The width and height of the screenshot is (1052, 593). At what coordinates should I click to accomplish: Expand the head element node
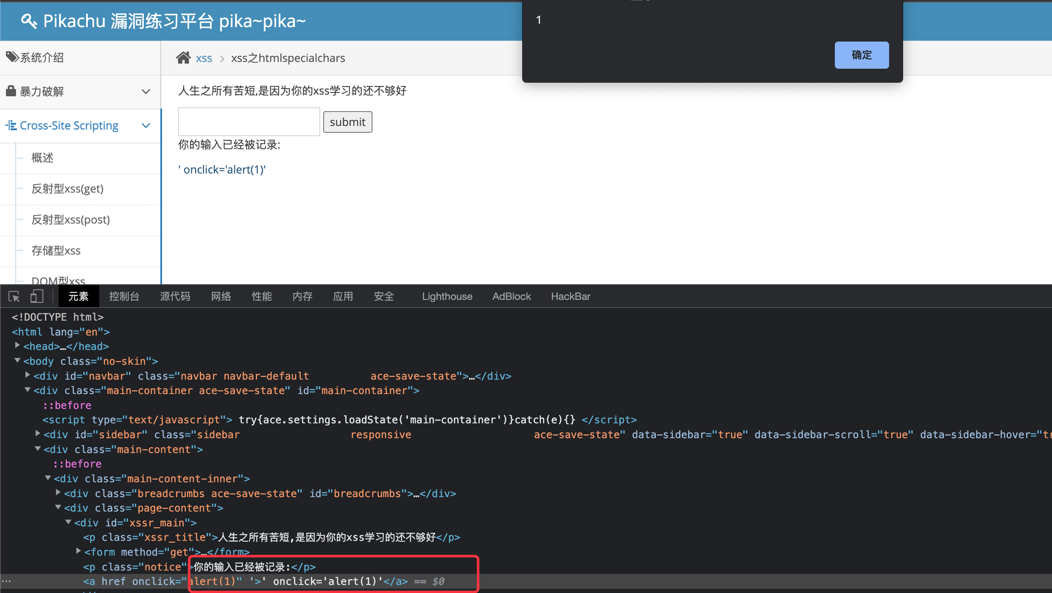click(17, 346)
